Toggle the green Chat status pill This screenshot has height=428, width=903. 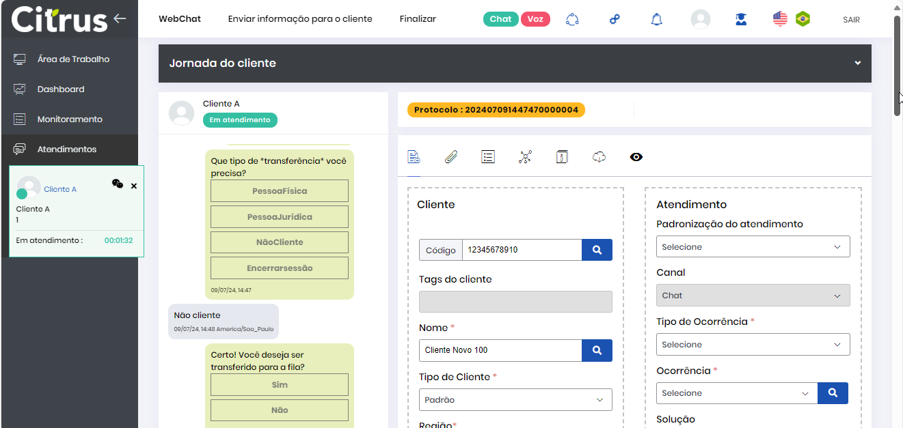click(500, 19)
